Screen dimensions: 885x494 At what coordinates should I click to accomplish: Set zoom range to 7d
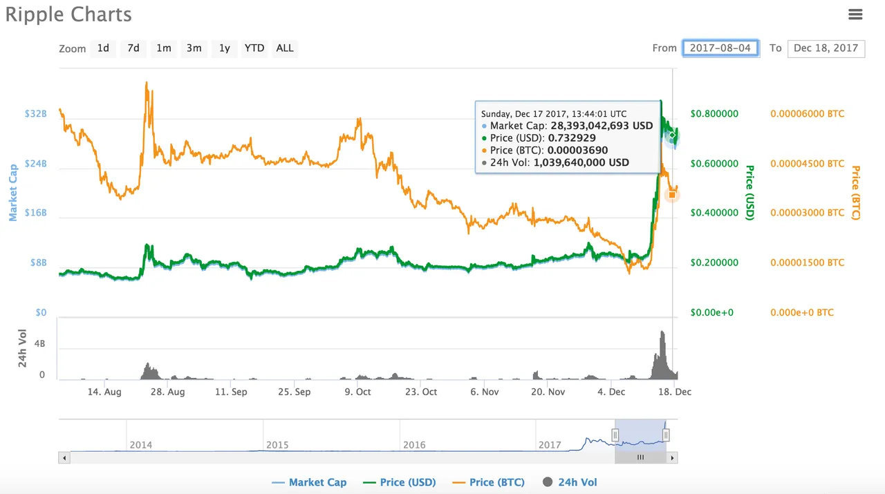133,48
